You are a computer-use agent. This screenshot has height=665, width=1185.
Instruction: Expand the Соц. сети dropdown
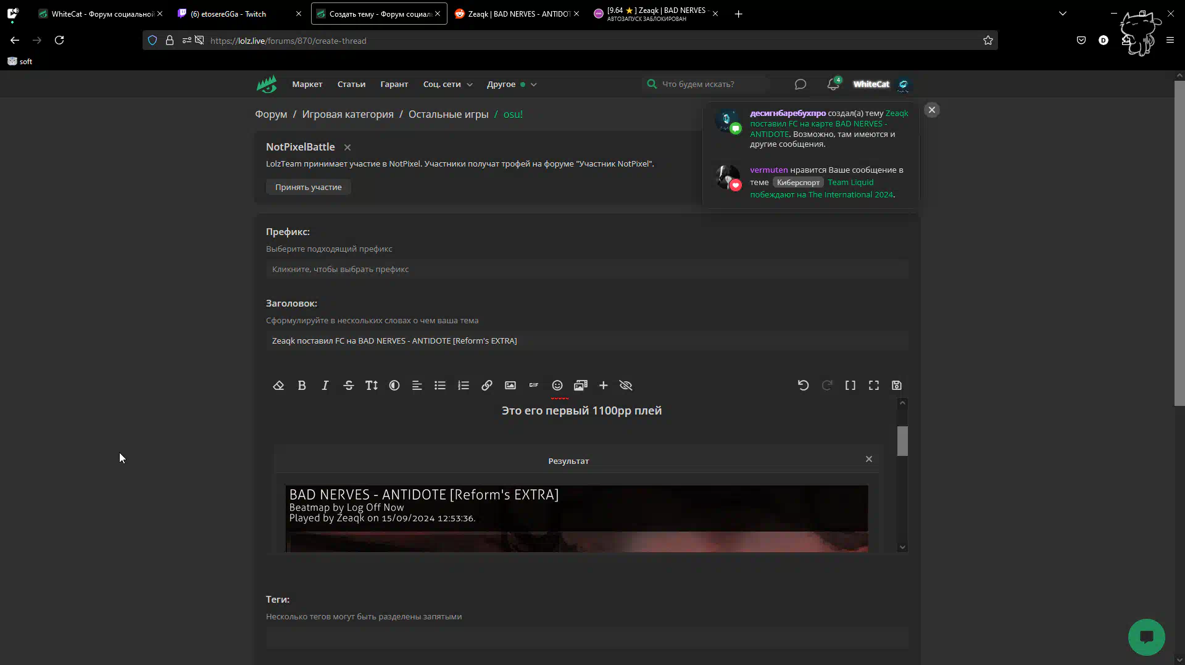448,85
